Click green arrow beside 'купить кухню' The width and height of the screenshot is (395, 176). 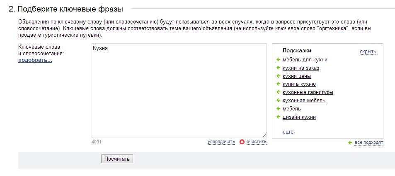point(279,84)
